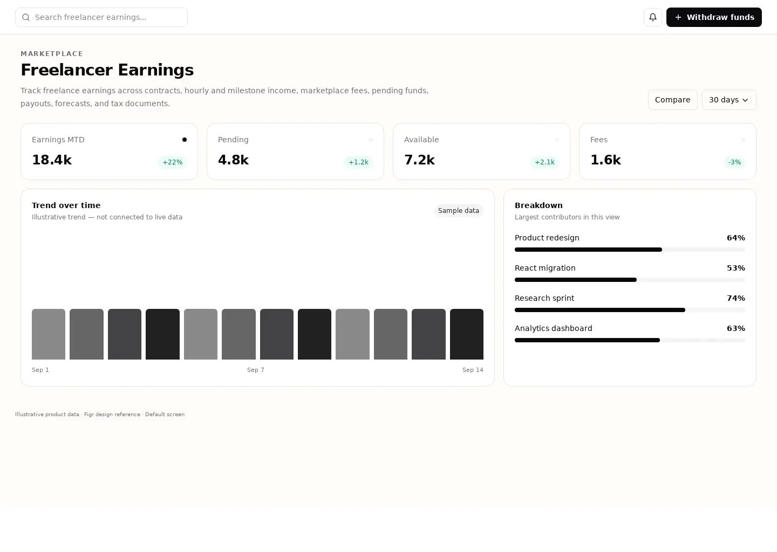Select the Analytics dashboard progress bar
The image size is (777, 552).
[630, 340]
